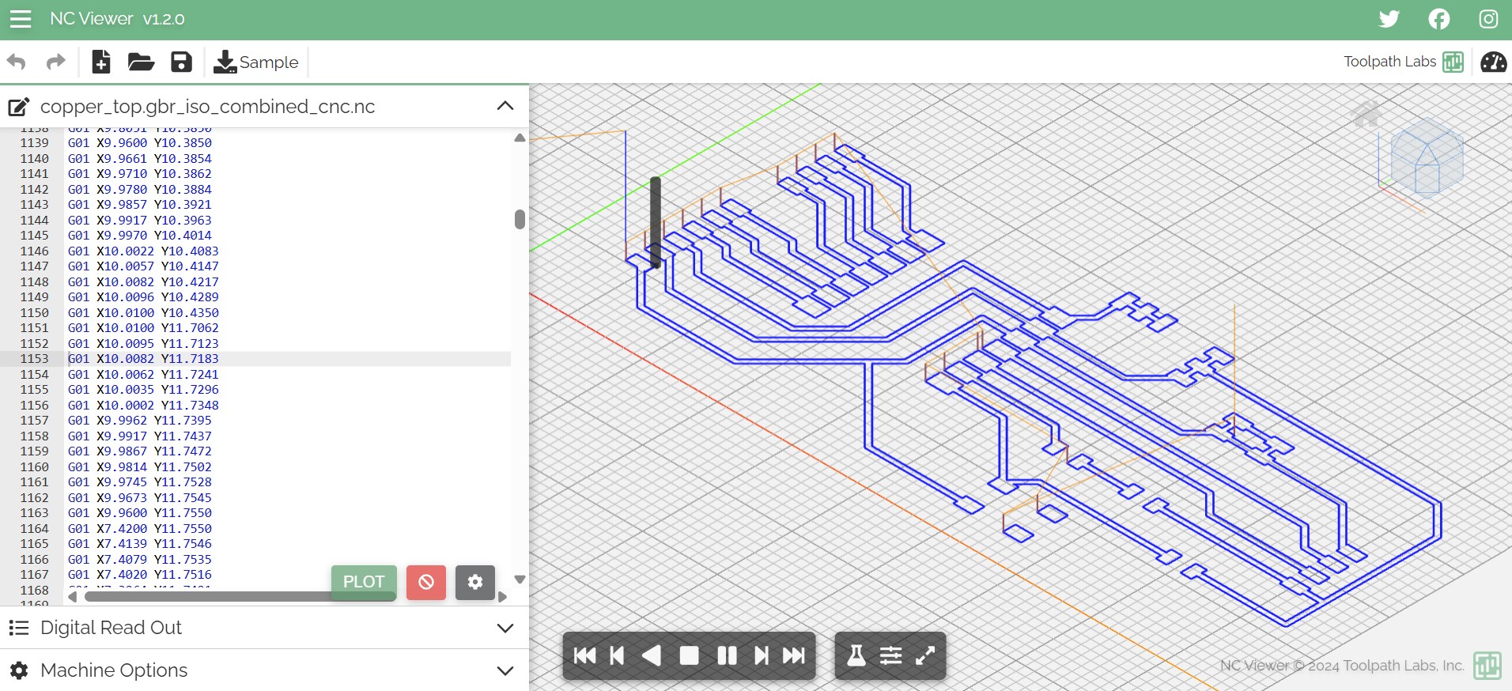Image resolution: width=1512 pixels, height=691 pixels.
Task: Rewind simulation to the start
Action: 584,655
